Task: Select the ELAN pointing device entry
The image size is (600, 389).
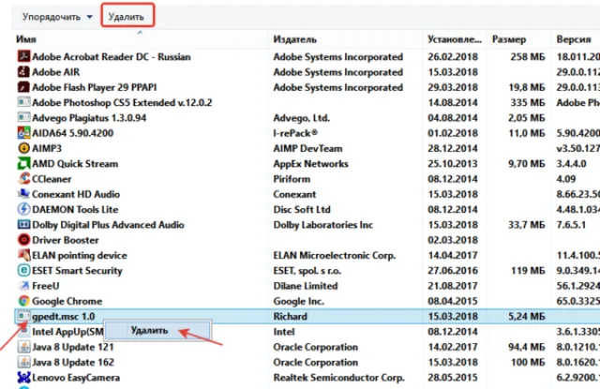Action: click(x=80, y=255)
